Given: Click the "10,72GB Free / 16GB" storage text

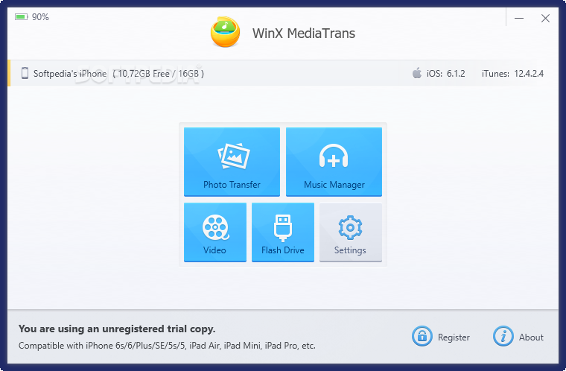Looking at the screenshot, I should 158,74.
